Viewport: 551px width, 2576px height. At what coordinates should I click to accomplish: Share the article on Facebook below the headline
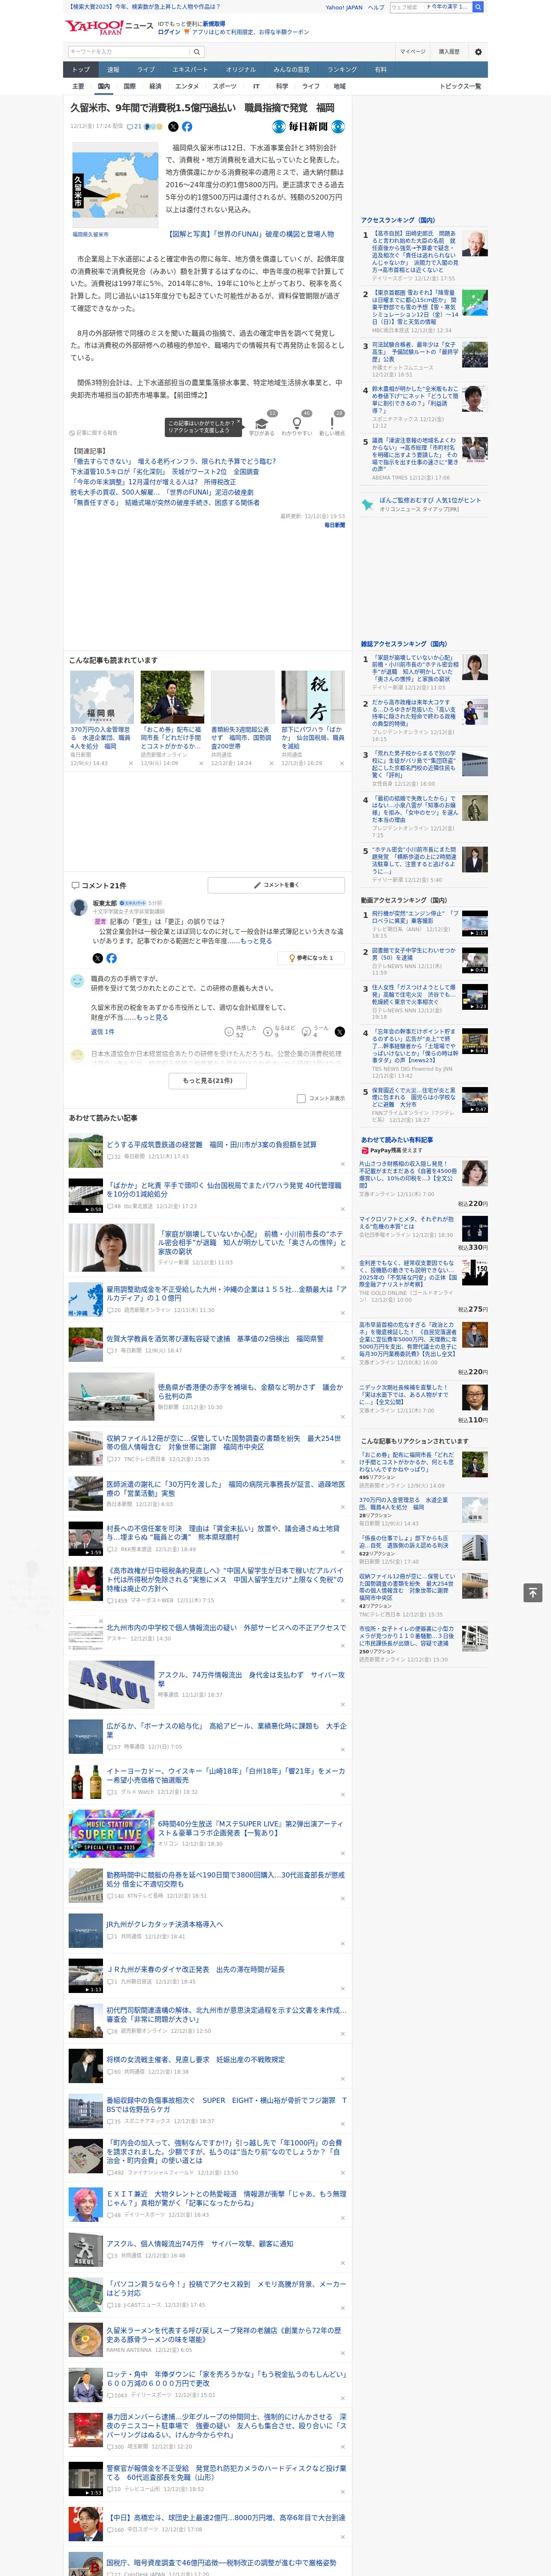pyautogui.click(x=187, y=127)
